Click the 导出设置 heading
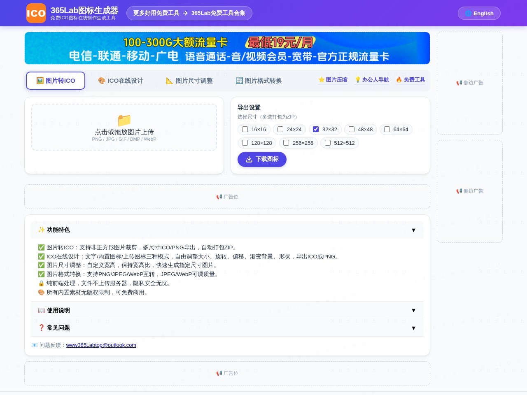 click(x=249, y=107)
